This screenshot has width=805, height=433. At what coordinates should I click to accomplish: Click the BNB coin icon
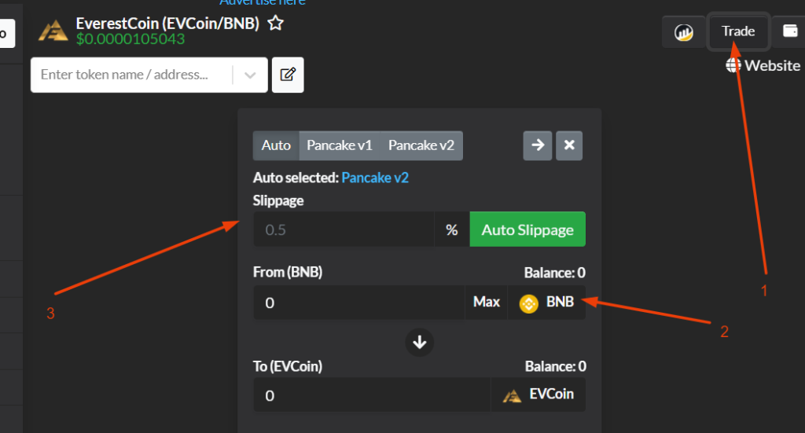[528, 303]
